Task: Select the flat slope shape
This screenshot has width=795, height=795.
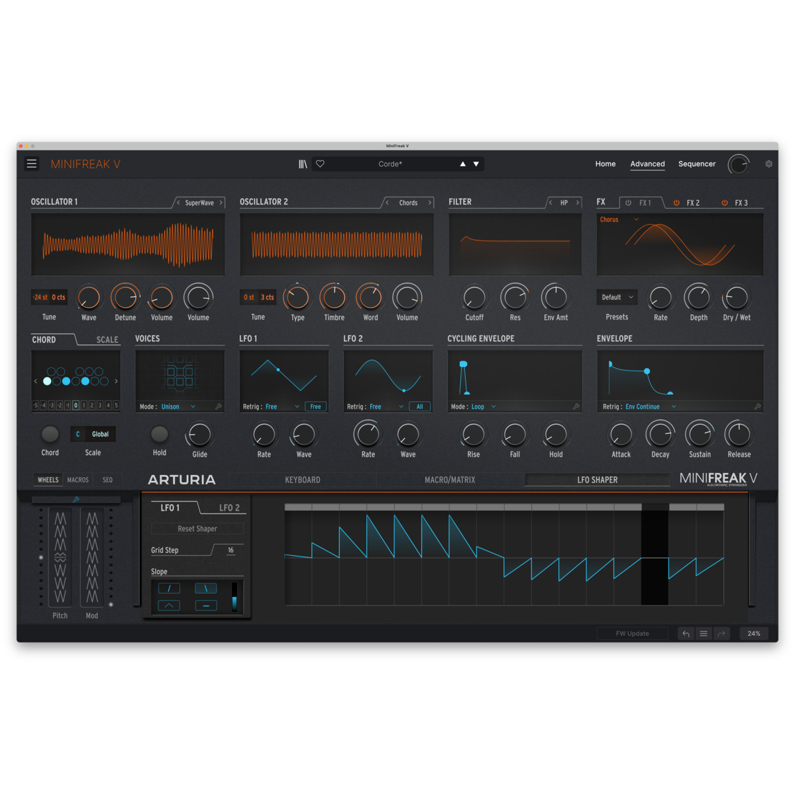Action: click(x=206, y=606)
